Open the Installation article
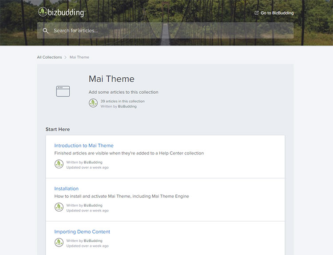 tap(66, 189)
